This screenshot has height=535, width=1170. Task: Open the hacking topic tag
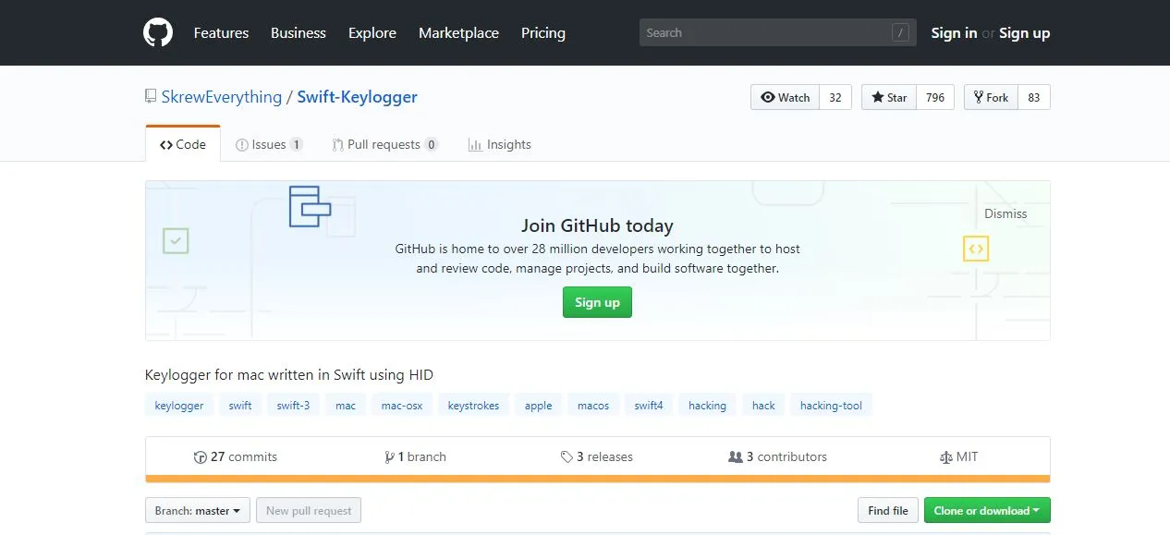pos(707,405)
